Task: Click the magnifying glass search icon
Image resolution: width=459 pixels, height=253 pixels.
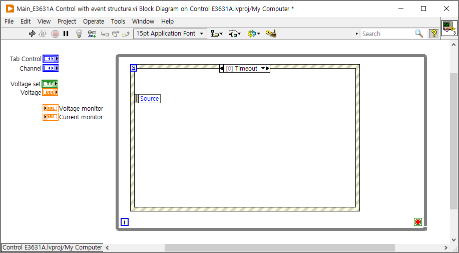Action: pyautogui.click(x=419, y=34)
